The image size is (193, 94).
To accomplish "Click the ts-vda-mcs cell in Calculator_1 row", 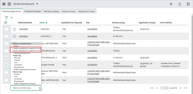I will click(118, 36).
